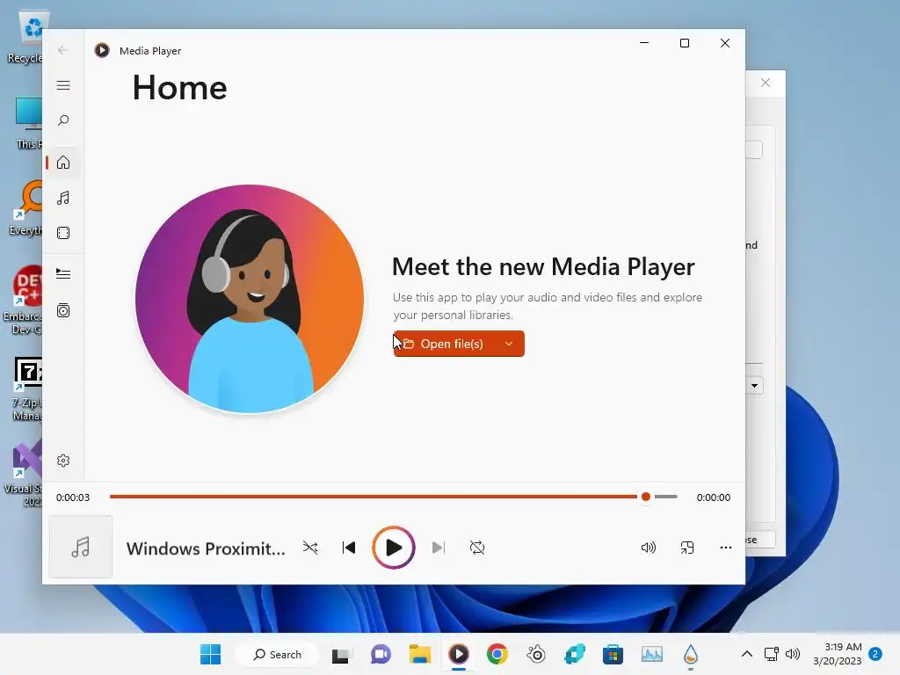Click the Media Player app logo icon
Image resolution: width=900 pixels, height=675 pixels.
102,50
